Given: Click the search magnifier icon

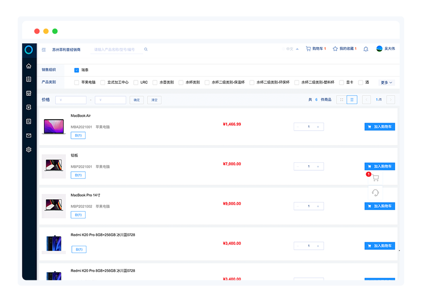Looking at the screenshot, I should coord(146,50).
